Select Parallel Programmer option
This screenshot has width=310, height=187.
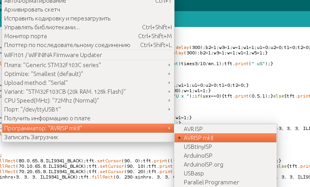pos(211,182)
